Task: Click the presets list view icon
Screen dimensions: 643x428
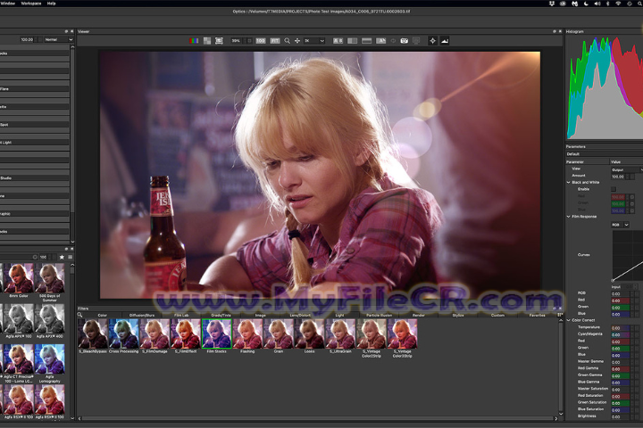Action: coord(71,257)
